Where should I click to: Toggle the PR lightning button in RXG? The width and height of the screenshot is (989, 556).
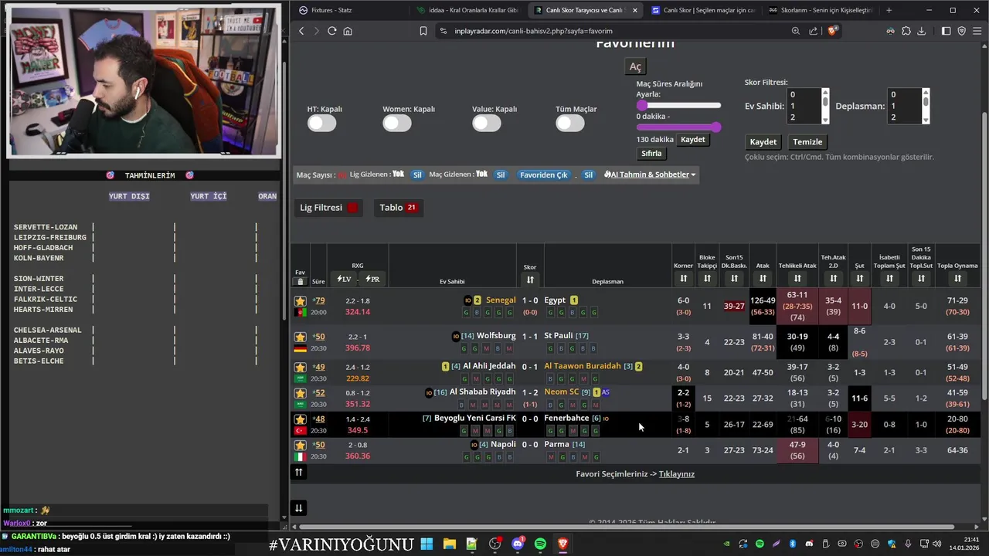[x=372, y=279]
